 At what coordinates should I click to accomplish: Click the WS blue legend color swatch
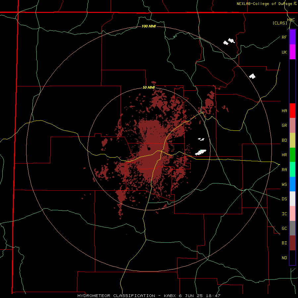[292, 184]
